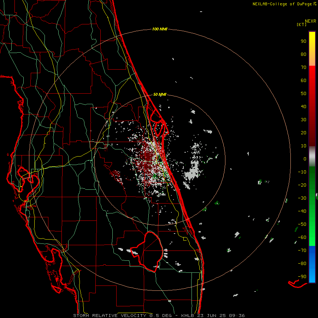
Task: Pick the bright green segment near -60
Action: (312, 237)
